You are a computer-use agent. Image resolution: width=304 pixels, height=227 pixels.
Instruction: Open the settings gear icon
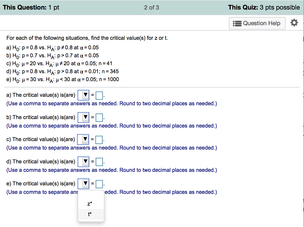pyautogui.click(x=294, y=23)
